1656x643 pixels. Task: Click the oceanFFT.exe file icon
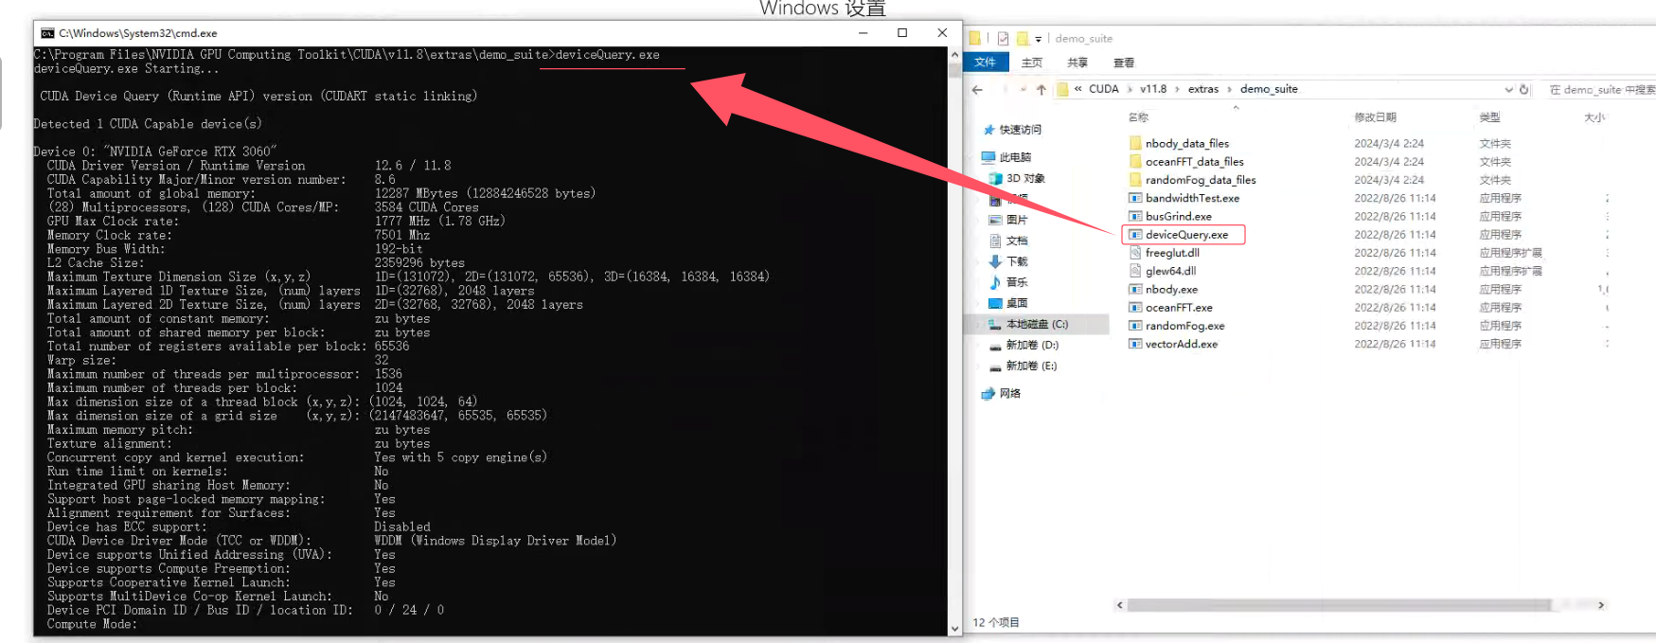tap(1135, 308)
